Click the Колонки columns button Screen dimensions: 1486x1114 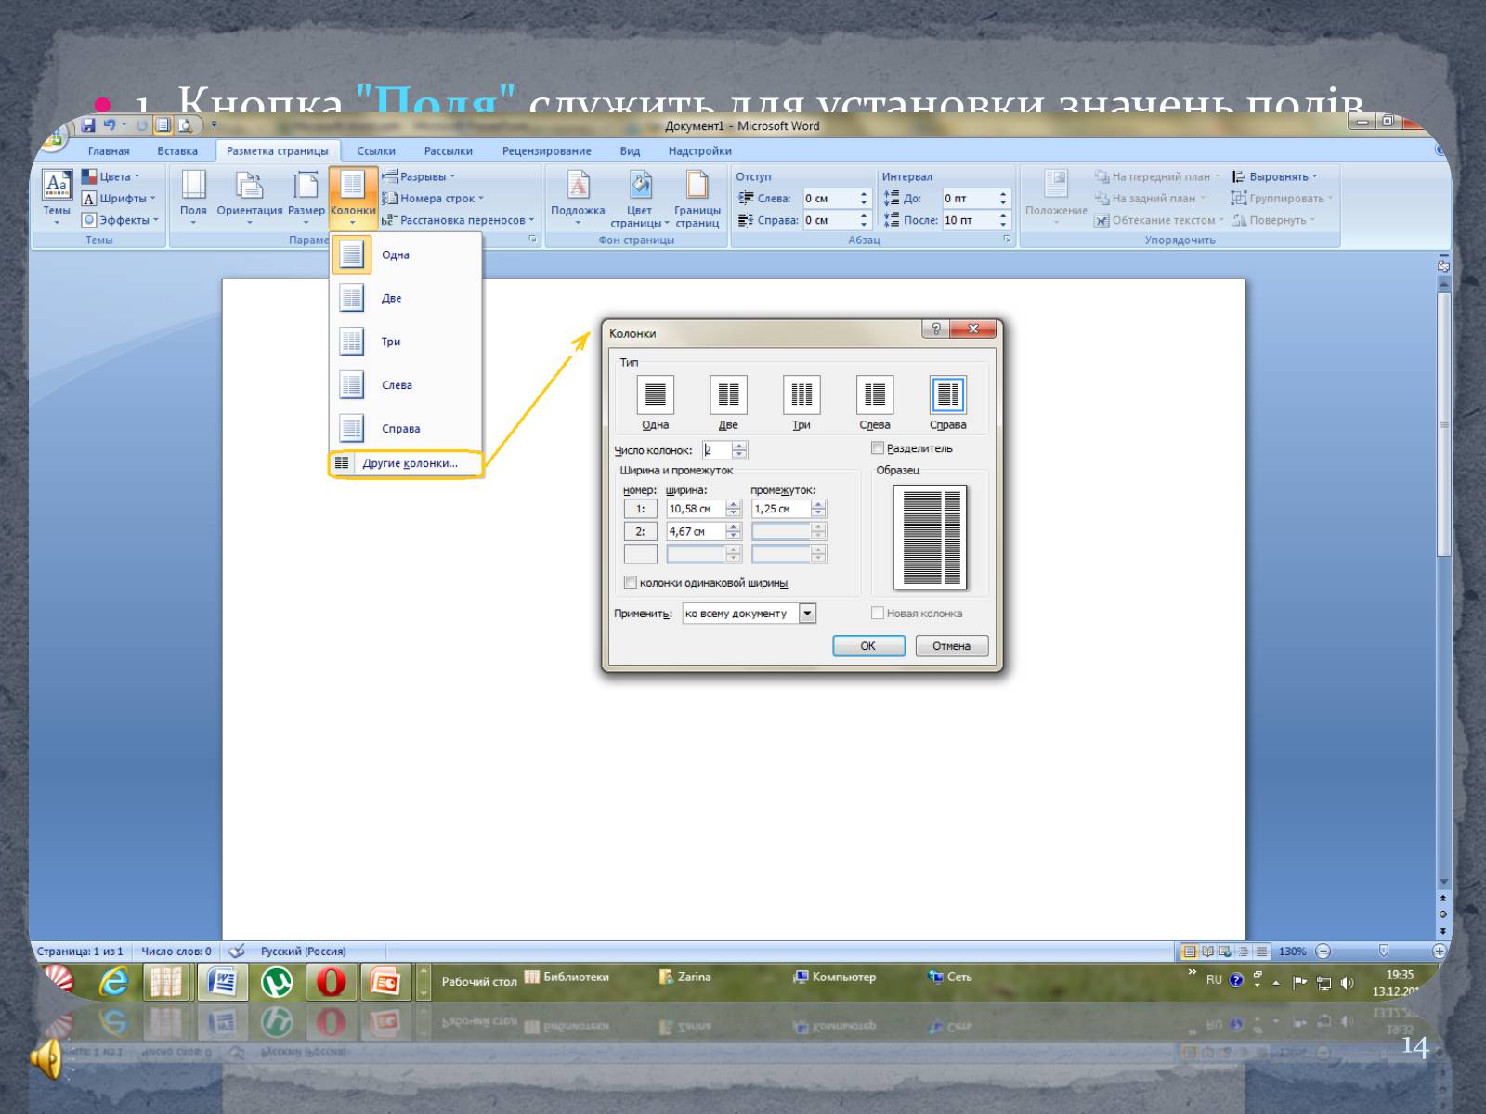click(352, 198)
